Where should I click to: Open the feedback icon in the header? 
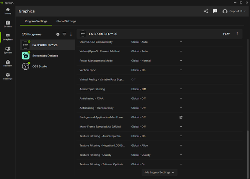pyautogui.click(x=215, y=11)
